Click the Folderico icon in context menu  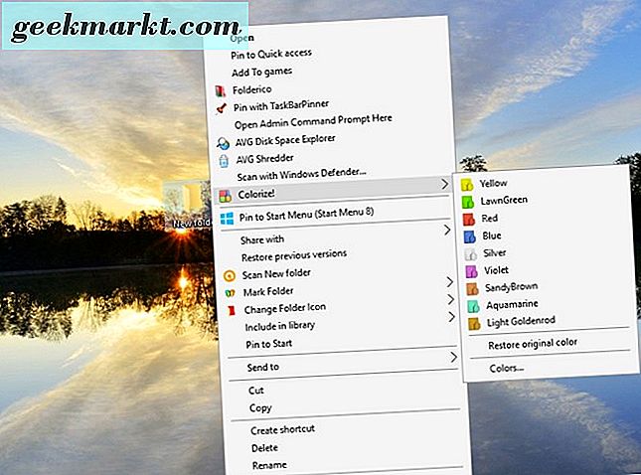pyautogui.click(x=224, y=89)
